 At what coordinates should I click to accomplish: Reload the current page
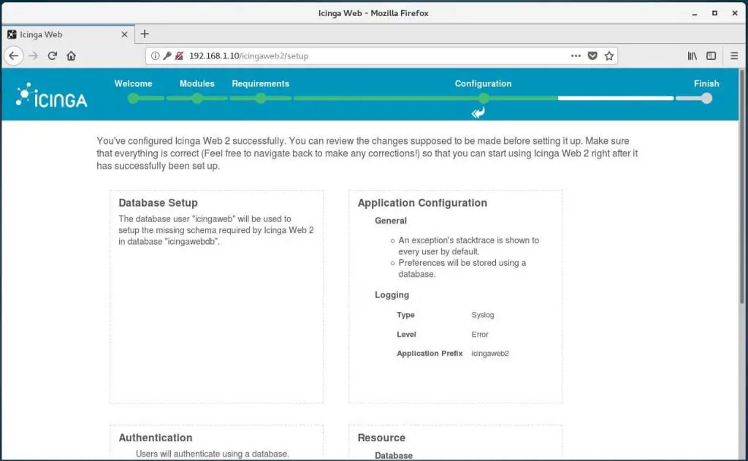click(x=52, y=56)
